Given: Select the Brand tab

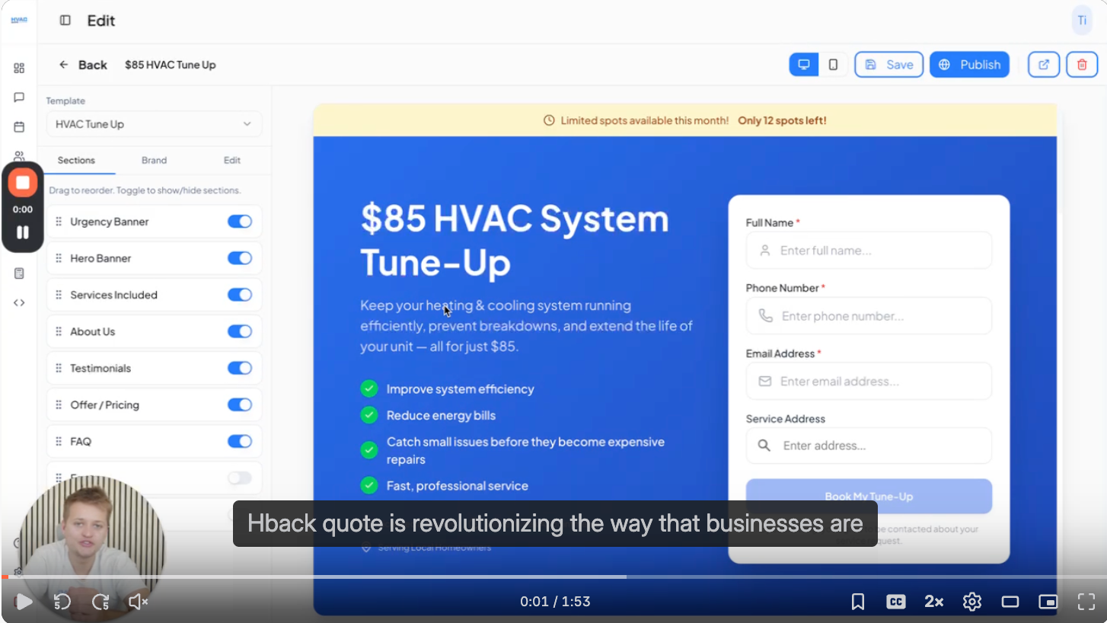Looking at the screenshot, I should point(154,161).
